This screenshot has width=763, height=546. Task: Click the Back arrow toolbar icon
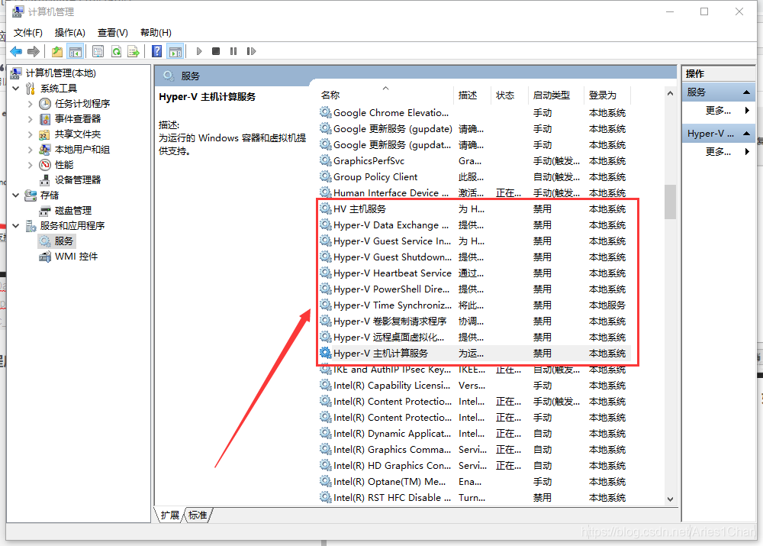(x=16, y=51)
